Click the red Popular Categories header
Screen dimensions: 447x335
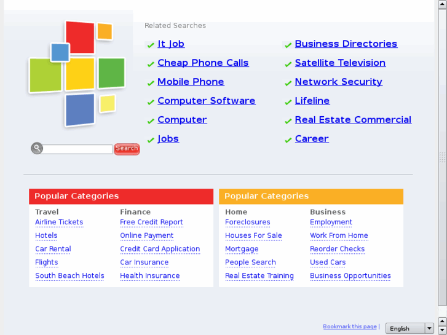point(121,196)
